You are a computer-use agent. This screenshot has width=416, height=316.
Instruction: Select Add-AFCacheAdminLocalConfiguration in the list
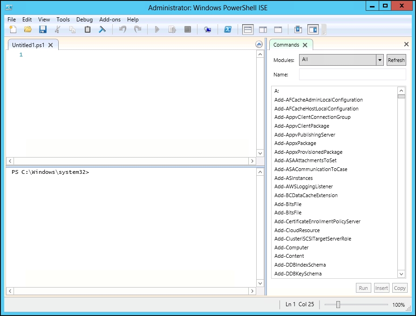pos(318,100)
